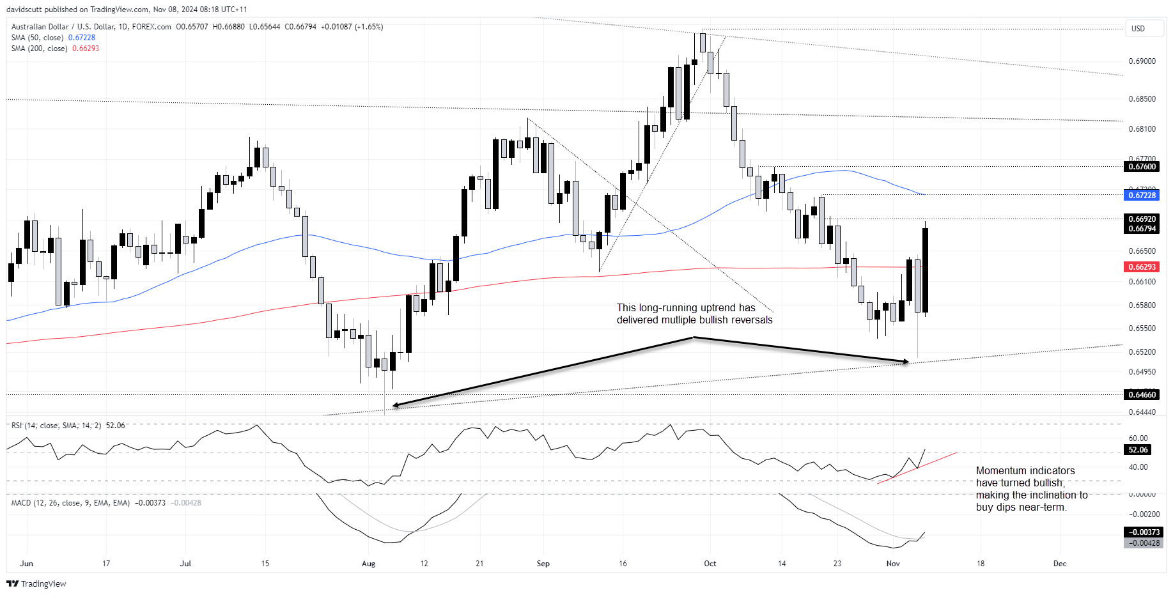1173x595 pixels.
Task: Select the 'long-running uptrend' annotation text
Action: pyautogui.click(x=694, y=314)
